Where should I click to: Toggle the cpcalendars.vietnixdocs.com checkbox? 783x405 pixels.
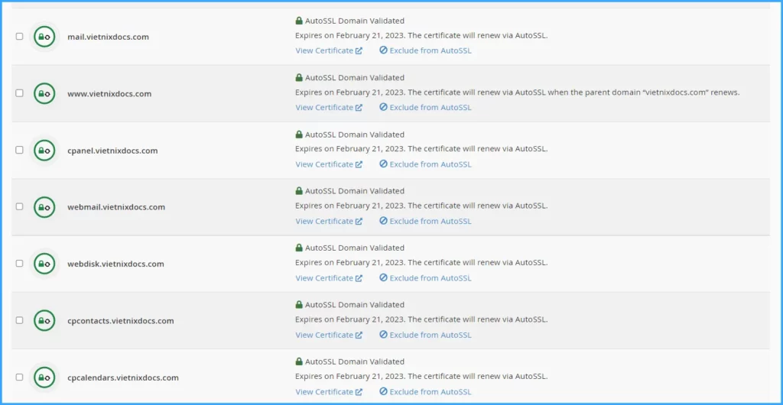20,377
